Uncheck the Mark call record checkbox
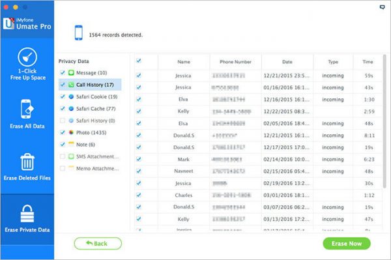The image size is (391, 260). coord(139,159)
